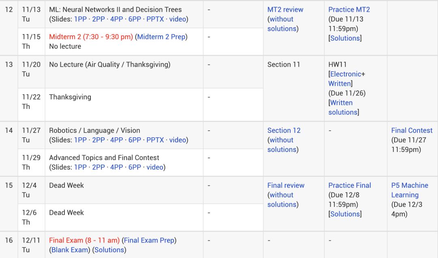Open the Practice MT2 link
This screenshot has height=258, width=438.
click(x=349, y=10)
